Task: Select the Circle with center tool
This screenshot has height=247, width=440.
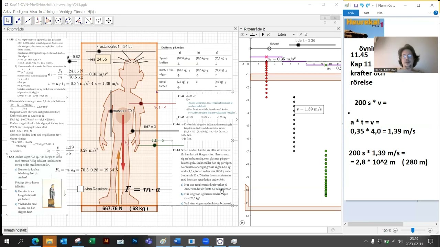Action: pyautogui.click(x=58, y=21)
